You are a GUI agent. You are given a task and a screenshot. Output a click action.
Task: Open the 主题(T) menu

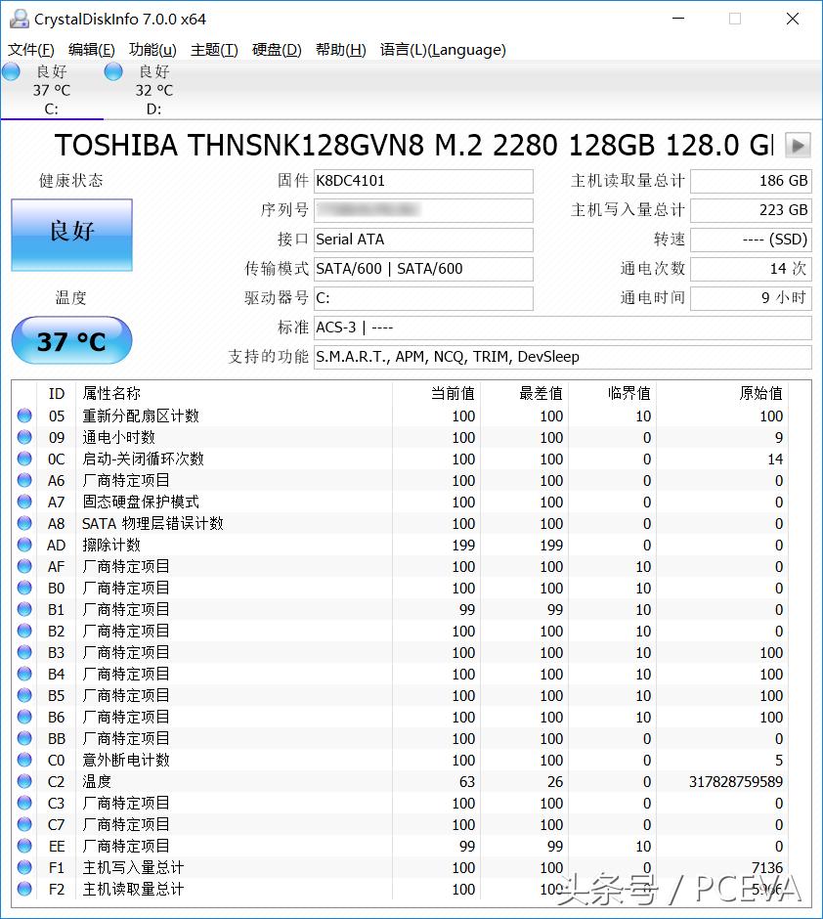click(214, 50)
